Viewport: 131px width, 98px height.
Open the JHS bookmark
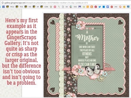(116, 7)
